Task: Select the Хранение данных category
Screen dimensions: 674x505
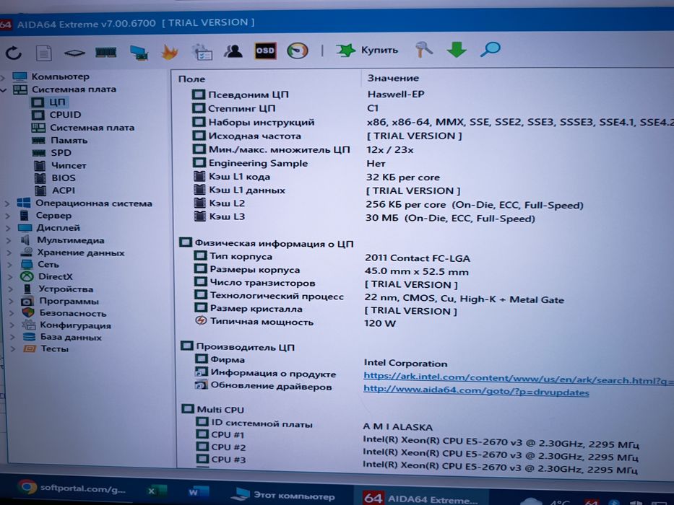Action: click(81, 252)
